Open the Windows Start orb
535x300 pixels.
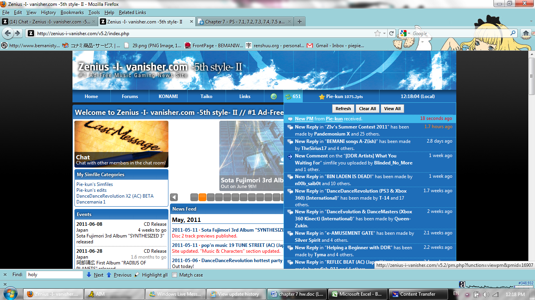point(10,293)
